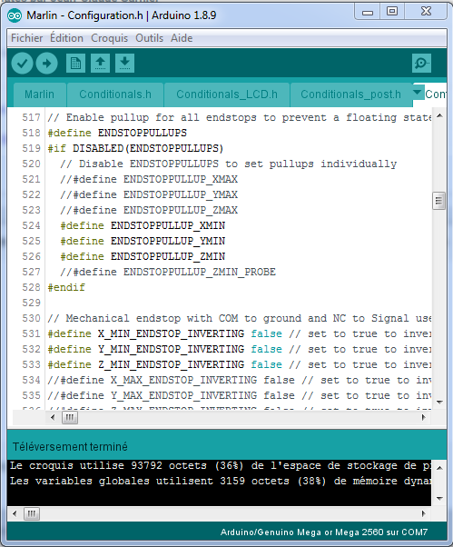Switch to the Conditionals_LCD.h tab

(227, 94)
